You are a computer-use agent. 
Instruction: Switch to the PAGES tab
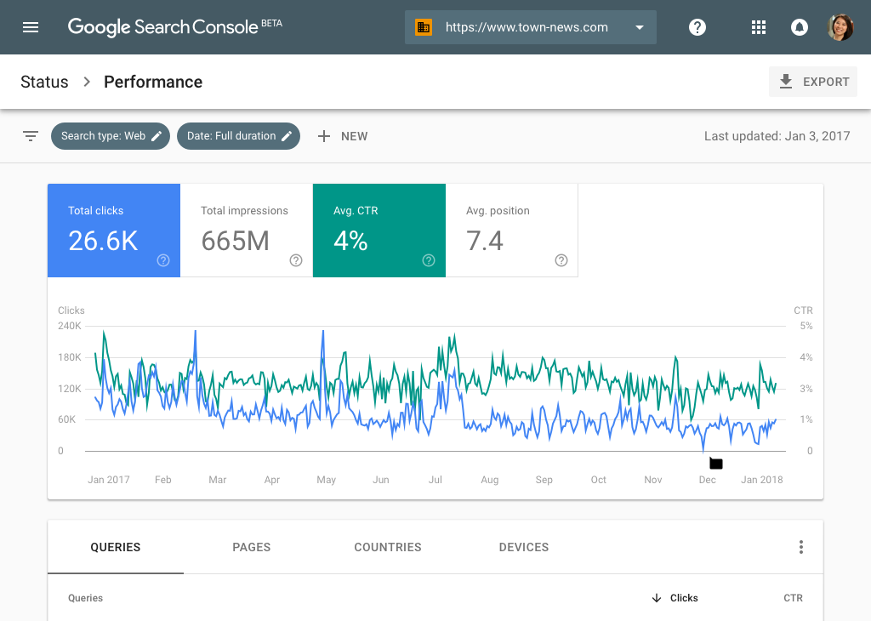tap(251, 547)
